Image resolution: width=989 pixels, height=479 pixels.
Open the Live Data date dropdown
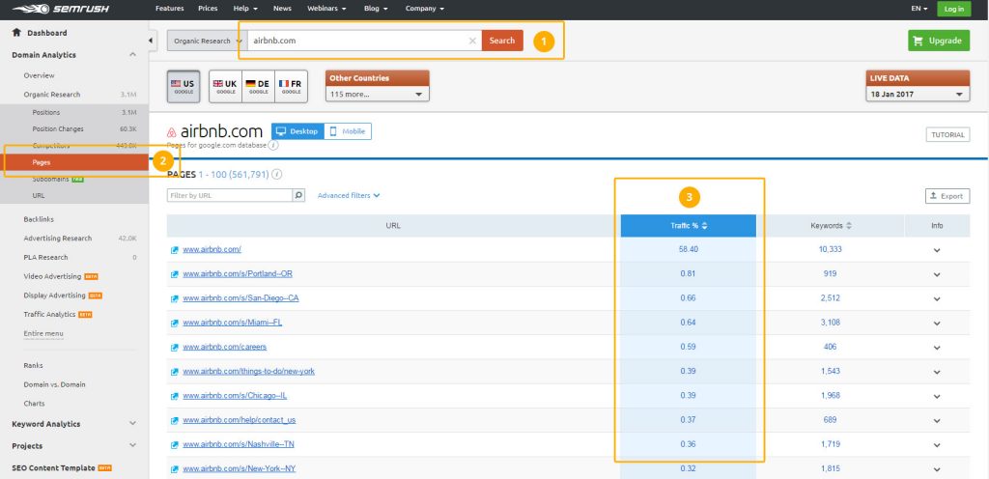pos(918,94)
